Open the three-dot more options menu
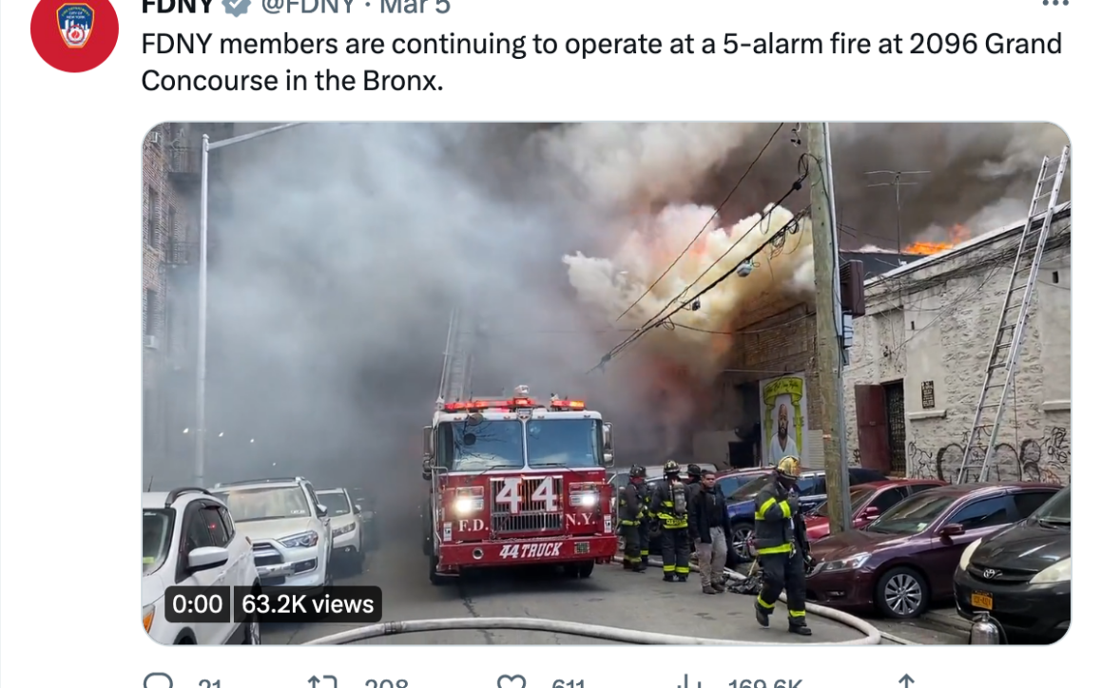This screenshot has height=688, width=1101. tap(1054, 4)
